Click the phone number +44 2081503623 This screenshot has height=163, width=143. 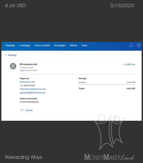27,85
